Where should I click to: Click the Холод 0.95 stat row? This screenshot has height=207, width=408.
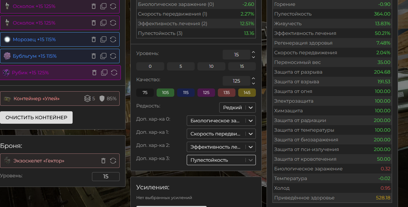pos(332,188)
